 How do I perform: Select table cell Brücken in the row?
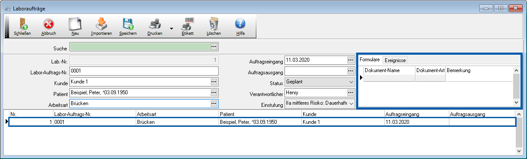pos(177,122)
